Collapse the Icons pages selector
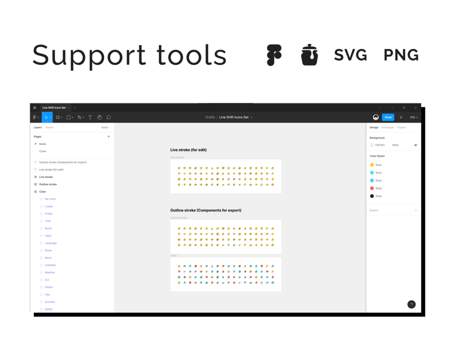This screenshot has width=451, height=341. tap(106, 127)
